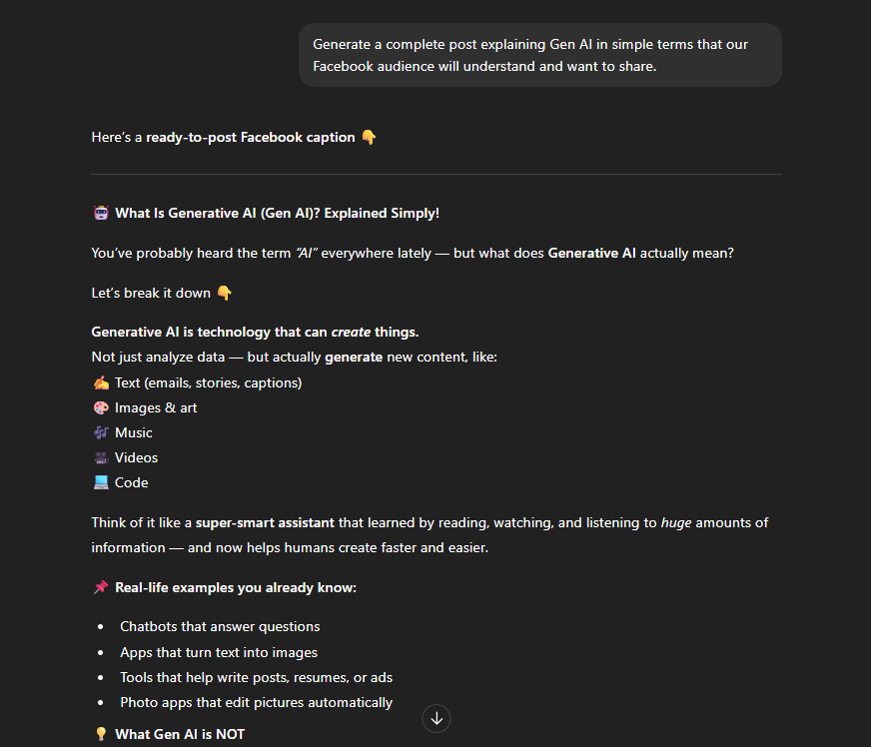Click the artist palette emoji beside Images & art
The width and height of the screenshot is (871, 747).
(x=100, y=407)
